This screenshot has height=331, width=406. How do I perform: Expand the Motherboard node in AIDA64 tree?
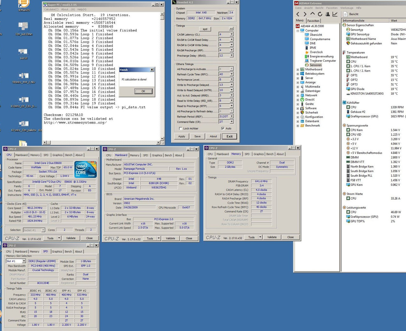point(298,70)
